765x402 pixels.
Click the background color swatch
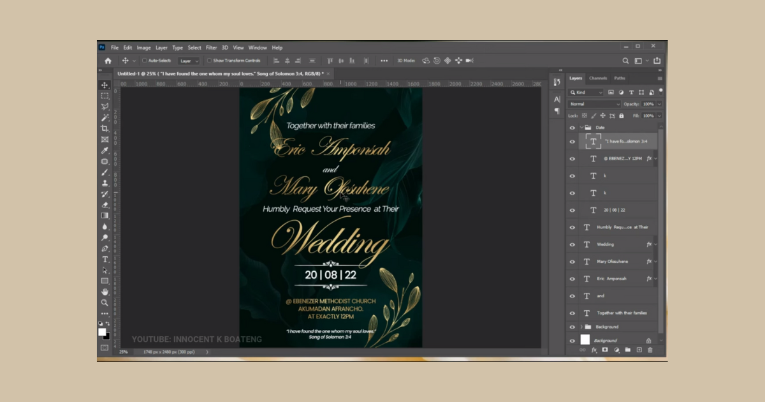pyautogui.click(x=106, y=336)
